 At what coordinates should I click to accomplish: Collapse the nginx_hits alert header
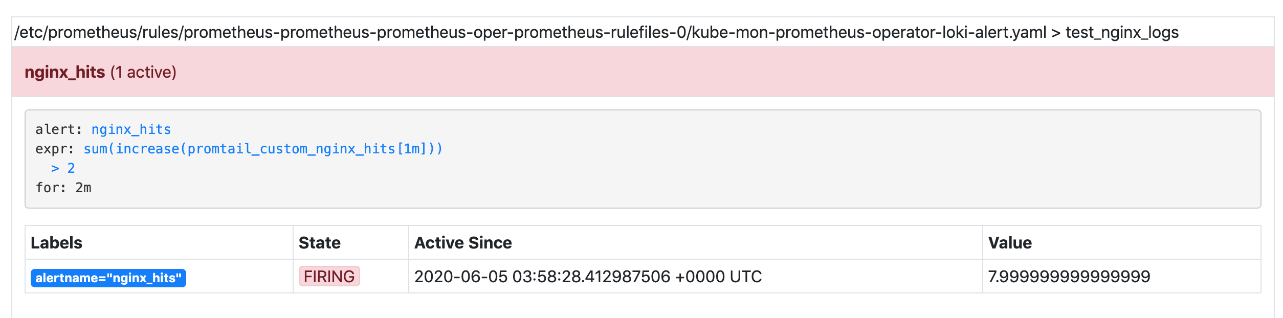[x=643, y=72]
